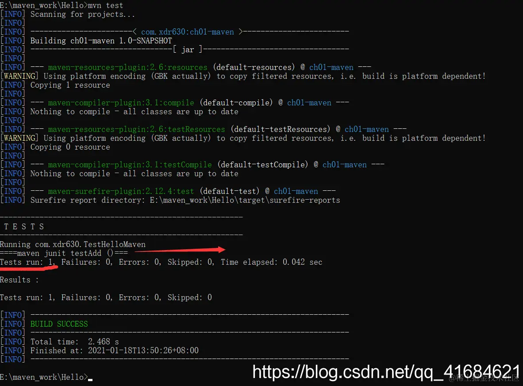Select 'Building ch01-maven 1.0-SNAPSHOT' line

(x=101, y=41)
